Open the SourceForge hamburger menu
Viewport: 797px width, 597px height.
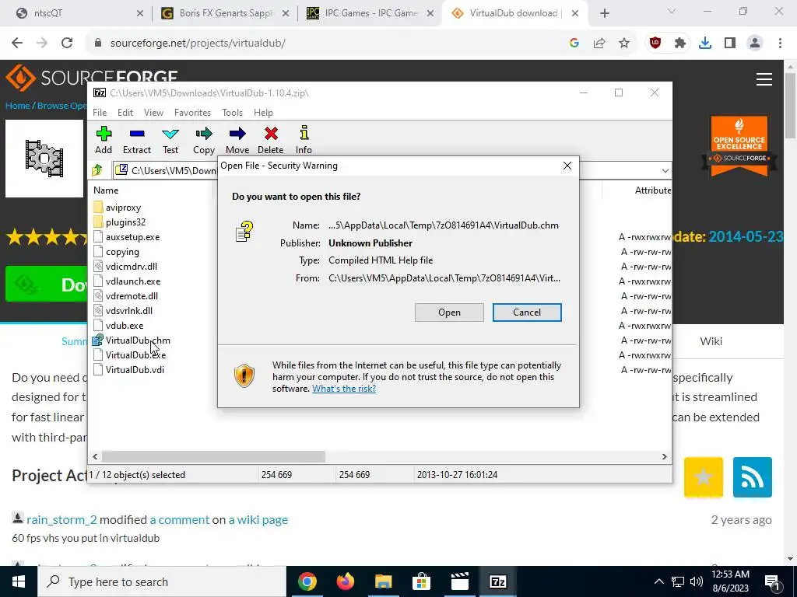[x=764, y=79]
